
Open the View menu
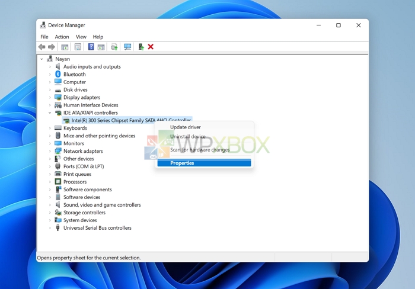click(x=81, y=37)
